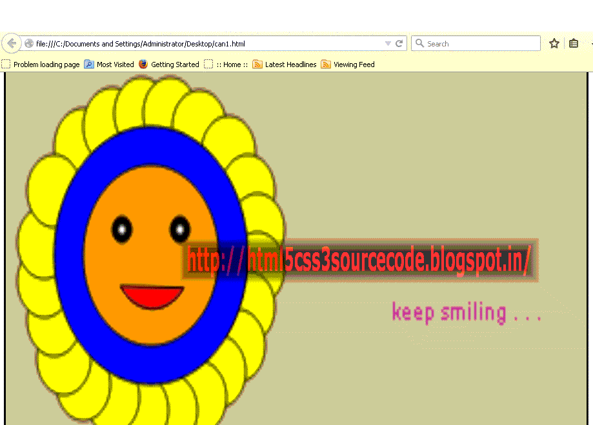Open the Problem loading page bookmark
The image size is (593, 425).
[41, 64]
